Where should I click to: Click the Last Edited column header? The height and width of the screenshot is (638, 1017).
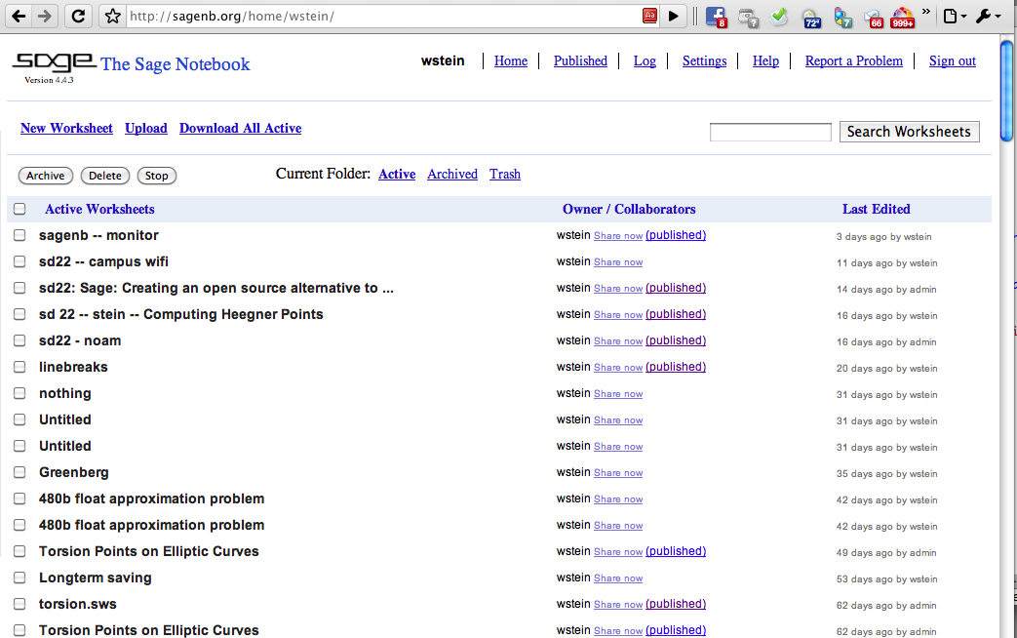point(877,209)
